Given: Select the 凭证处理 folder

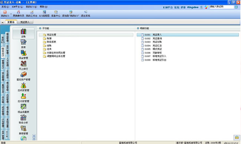Looking at the screenshot, I should click(x=86, y=35).
